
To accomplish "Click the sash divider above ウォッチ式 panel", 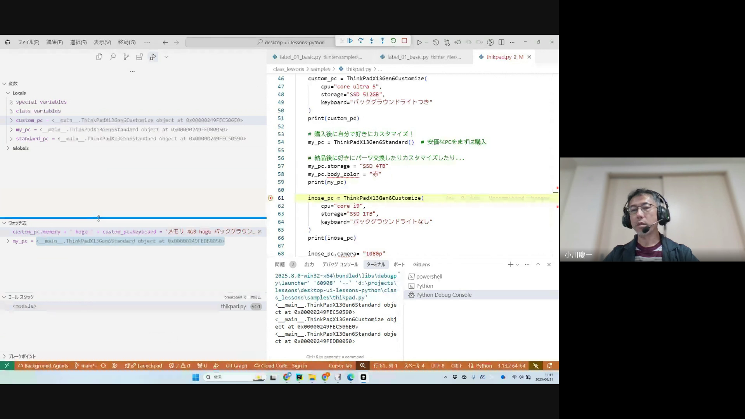I will point(133,218).
